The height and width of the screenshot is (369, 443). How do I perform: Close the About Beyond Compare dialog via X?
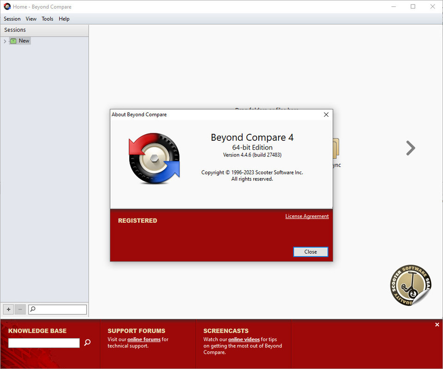tap(326, 115)
